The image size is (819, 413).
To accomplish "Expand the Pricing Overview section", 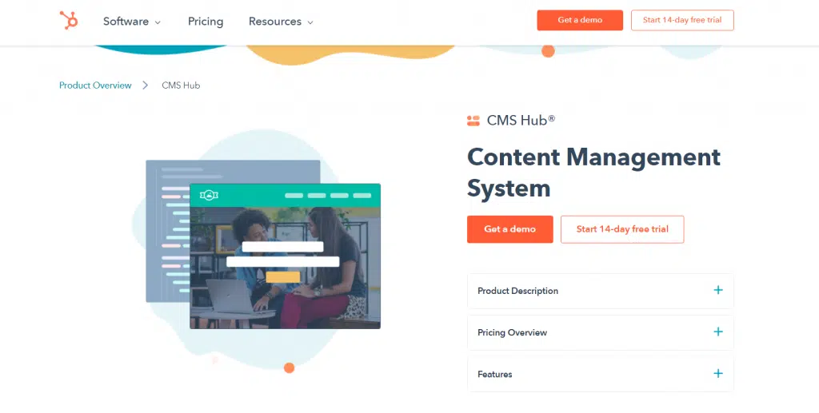I will coord(600,332).
